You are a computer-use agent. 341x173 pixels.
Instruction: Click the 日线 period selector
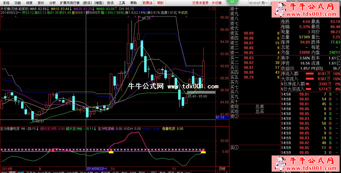pyautogui.click(x=222, y=168)
